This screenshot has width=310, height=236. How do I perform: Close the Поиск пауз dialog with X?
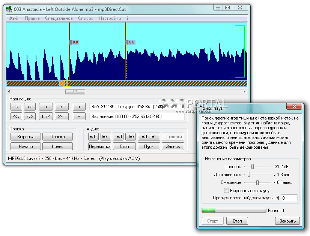[294, 106]
